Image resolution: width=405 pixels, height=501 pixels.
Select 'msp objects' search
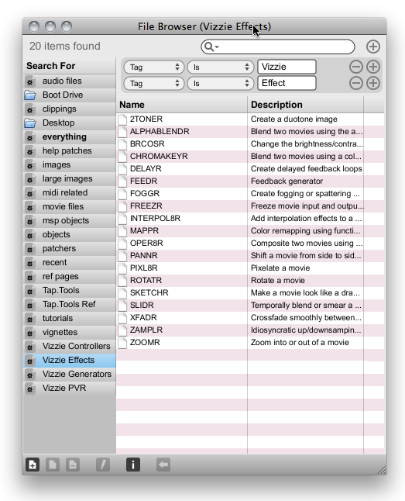coord(70,221)
